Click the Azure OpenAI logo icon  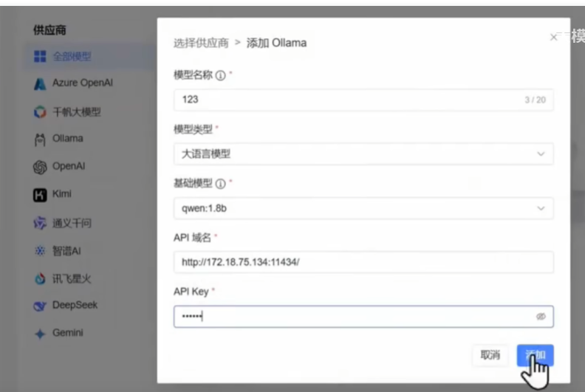pyautogui.click(x=40, y=83)
